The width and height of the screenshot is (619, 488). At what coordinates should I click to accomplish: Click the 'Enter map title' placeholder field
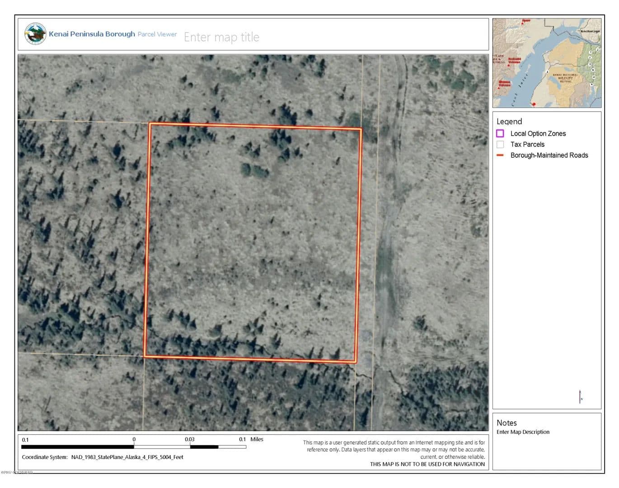(221, 37)
